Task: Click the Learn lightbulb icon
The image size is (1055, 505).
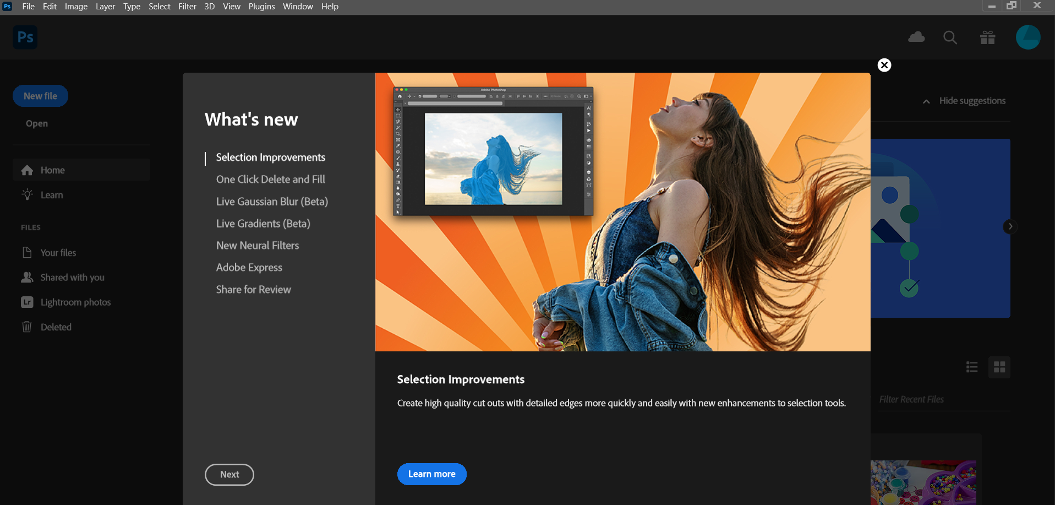Action: [x=27, y=194]
